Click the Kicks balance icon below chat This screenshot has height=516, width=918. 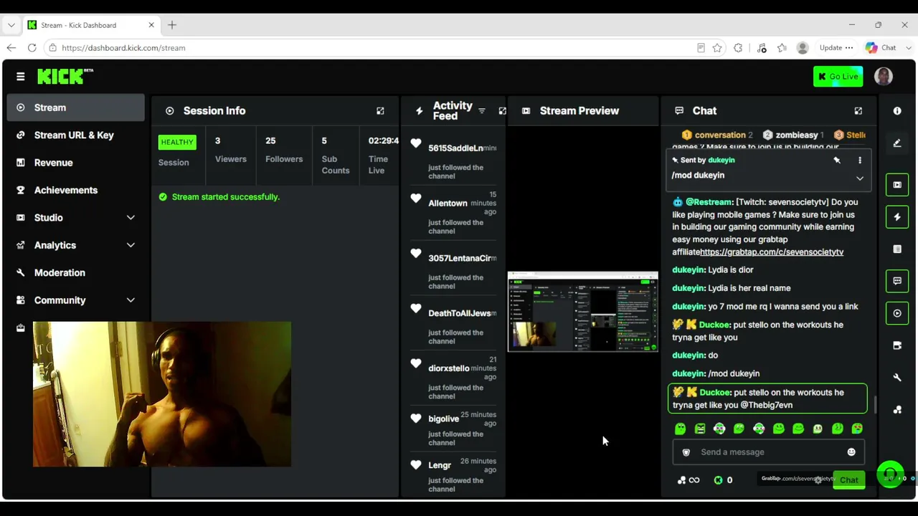click(x=718, y=480)
